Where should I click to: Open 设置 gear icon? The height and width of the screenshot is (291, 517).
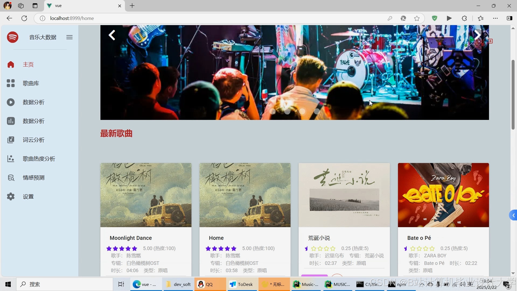click(11, 196)
